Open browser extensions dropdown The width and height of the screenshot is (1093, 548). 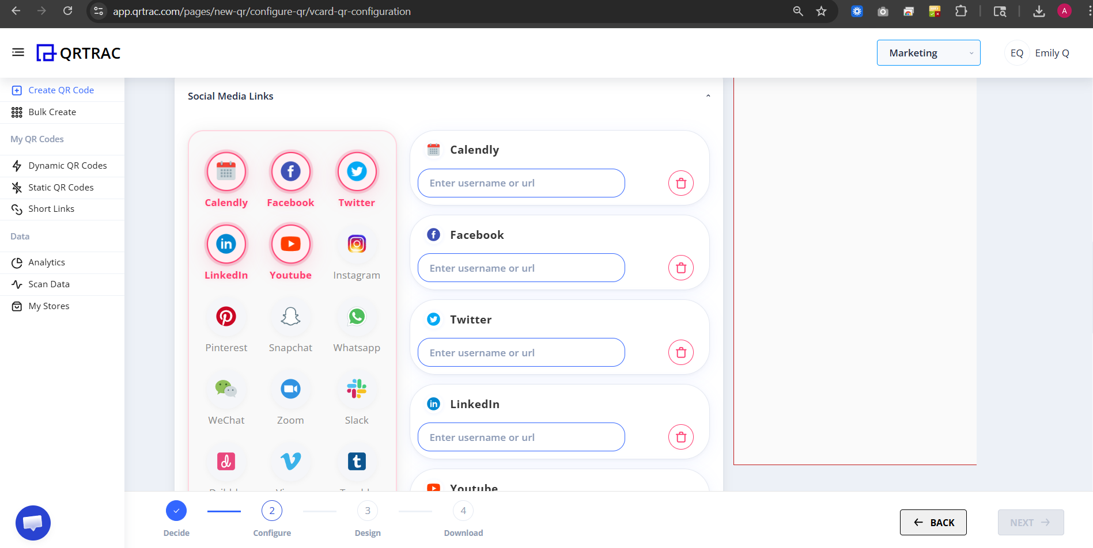(961, 11)
